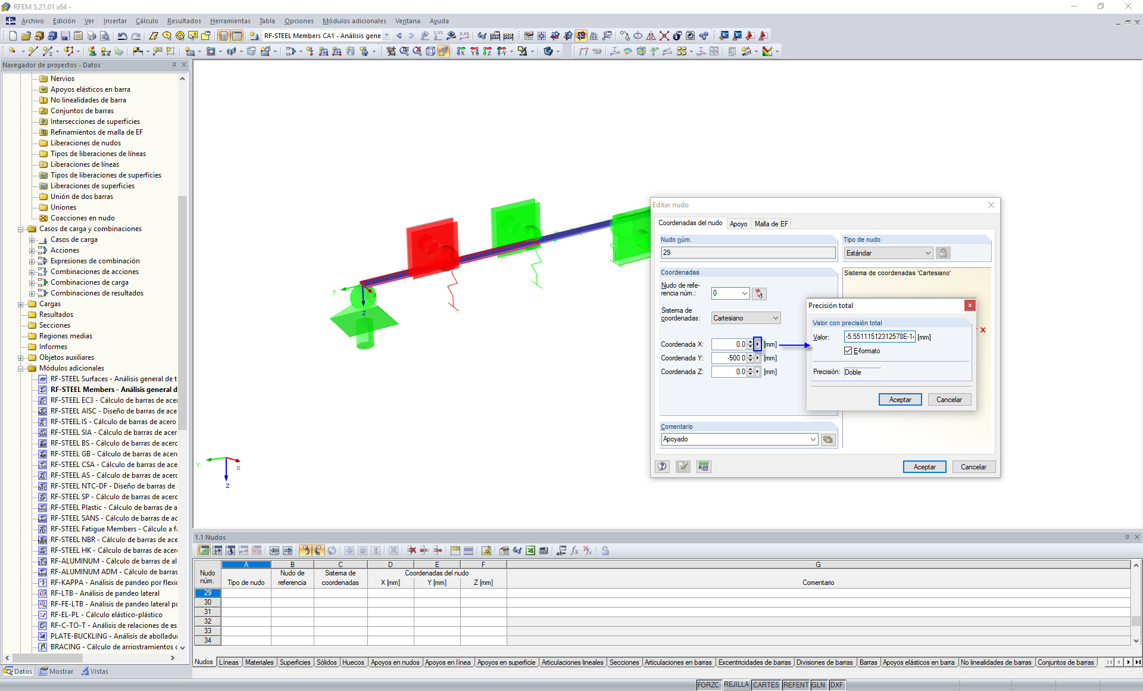Click the Valor precision input field
Screen dimensions: 1143x691
coord(879,337)
